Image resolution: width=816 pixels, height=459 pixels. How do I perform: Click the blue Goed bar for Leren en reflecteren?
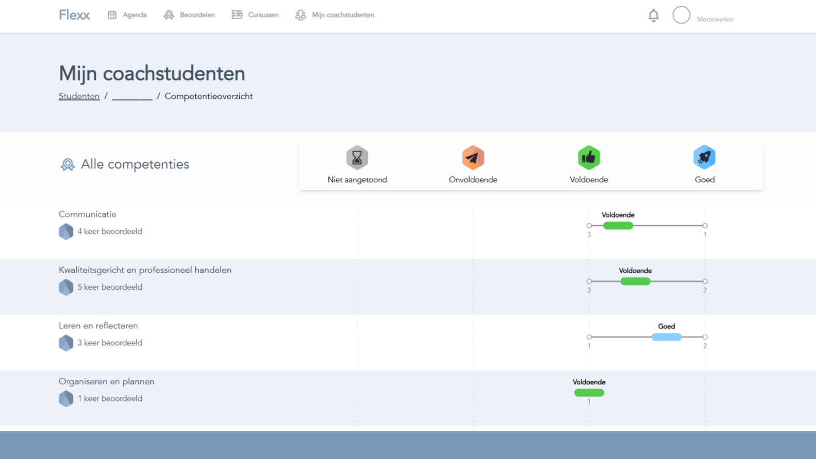(x=666, y=337)
